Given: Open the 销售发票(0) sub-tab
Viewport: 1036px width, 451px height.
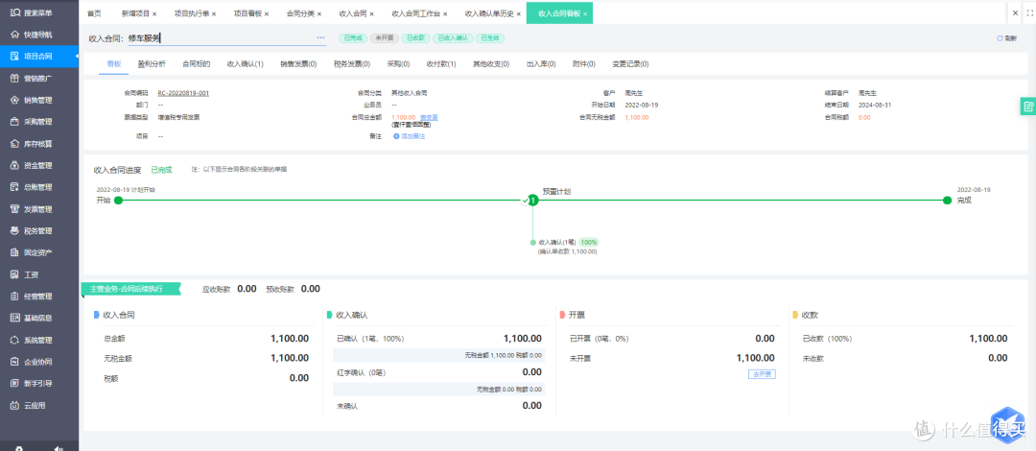Looking at the screenshot, I should coord(298,64).
